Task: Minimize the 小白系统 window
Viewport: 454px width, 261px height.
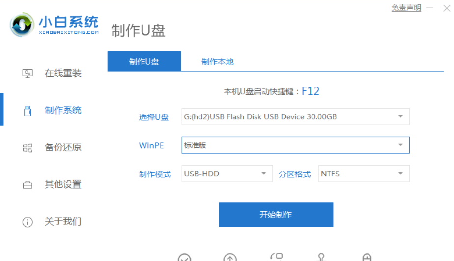Action: point(431,8)
